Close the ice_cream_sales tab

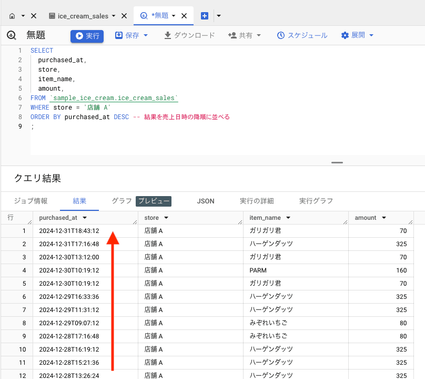[124, 16]
